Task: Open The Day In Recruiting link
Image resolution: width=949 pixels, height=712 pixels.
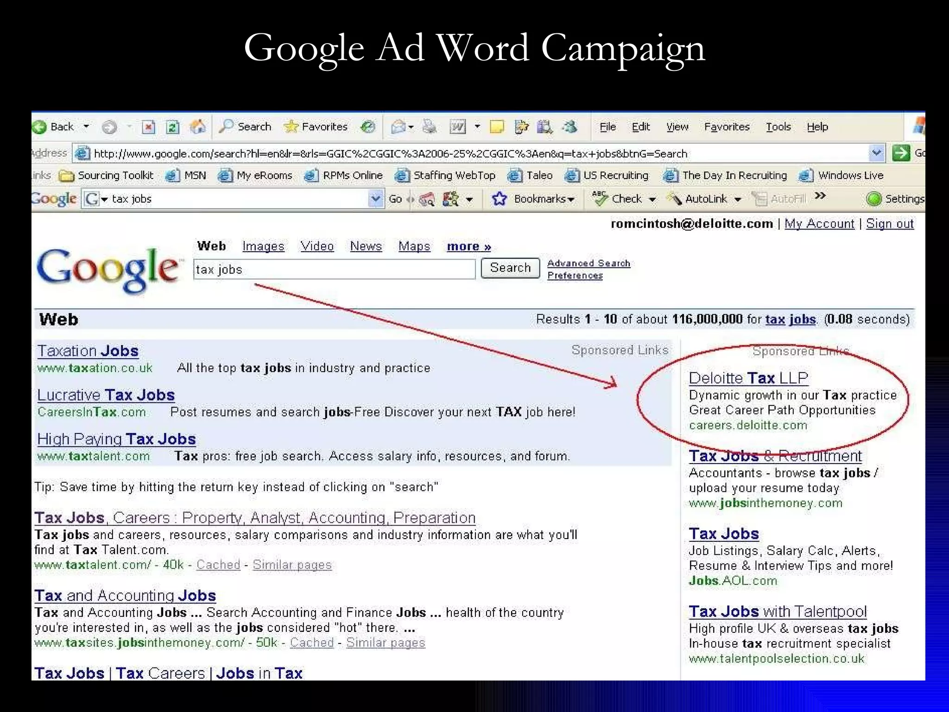Action: point(725,176)
